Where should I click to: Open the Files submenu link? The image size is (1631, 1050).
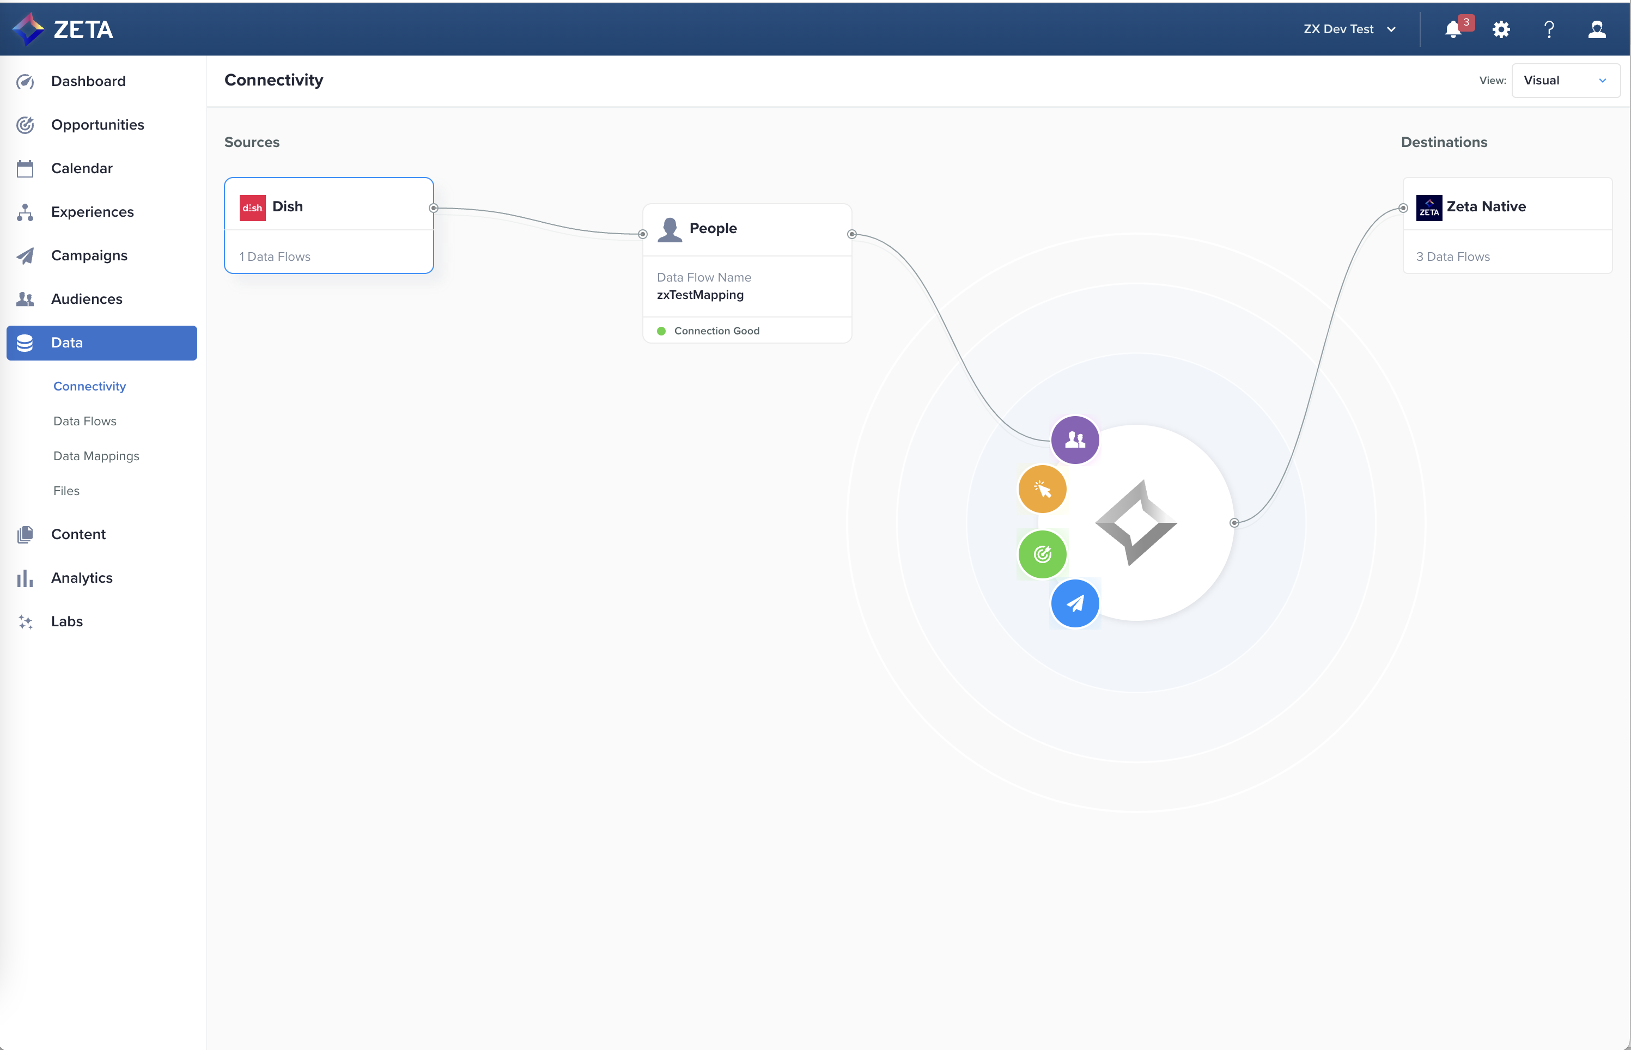click(x=66, y=491)
